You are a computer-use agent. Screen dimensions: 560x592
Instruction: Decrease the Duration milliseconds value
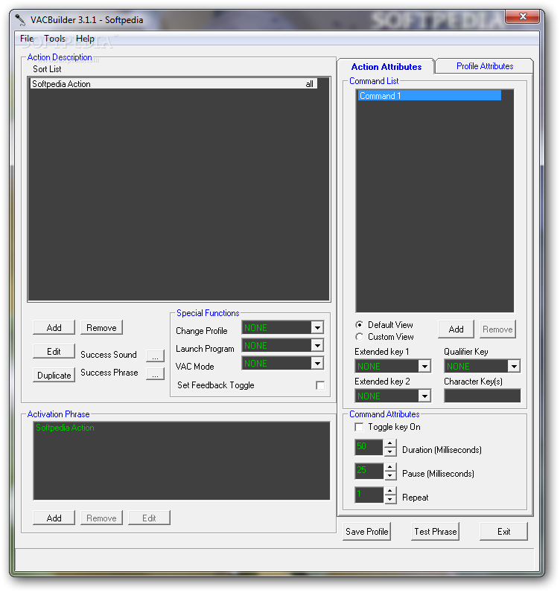[x=390, y=451]
